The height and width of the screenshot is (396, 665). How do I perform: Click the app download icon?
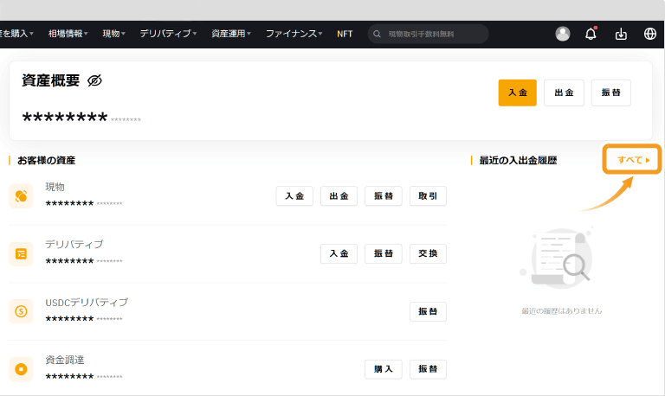click(621, 34)
